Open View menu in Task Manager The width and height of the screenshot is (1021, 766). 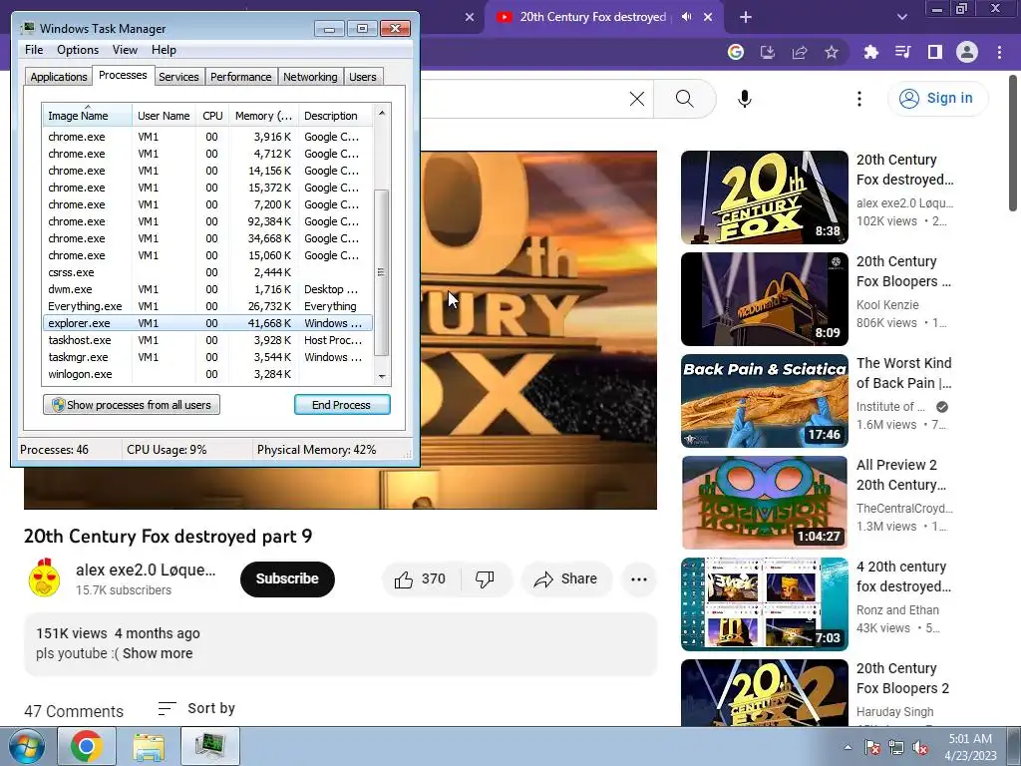pos(125,50)
